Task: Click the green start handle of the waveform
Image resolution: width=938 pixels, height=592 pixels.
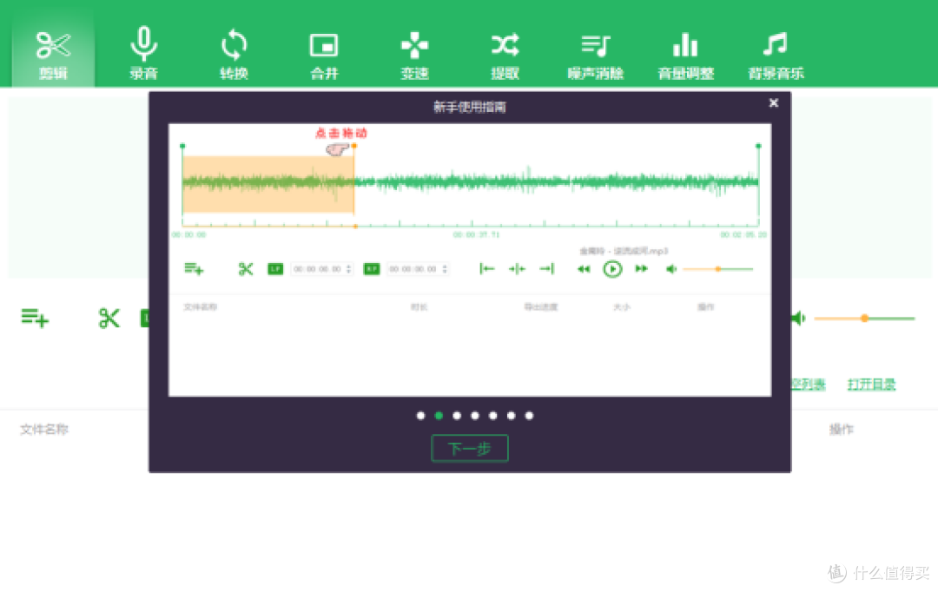Action: (182, 145)
